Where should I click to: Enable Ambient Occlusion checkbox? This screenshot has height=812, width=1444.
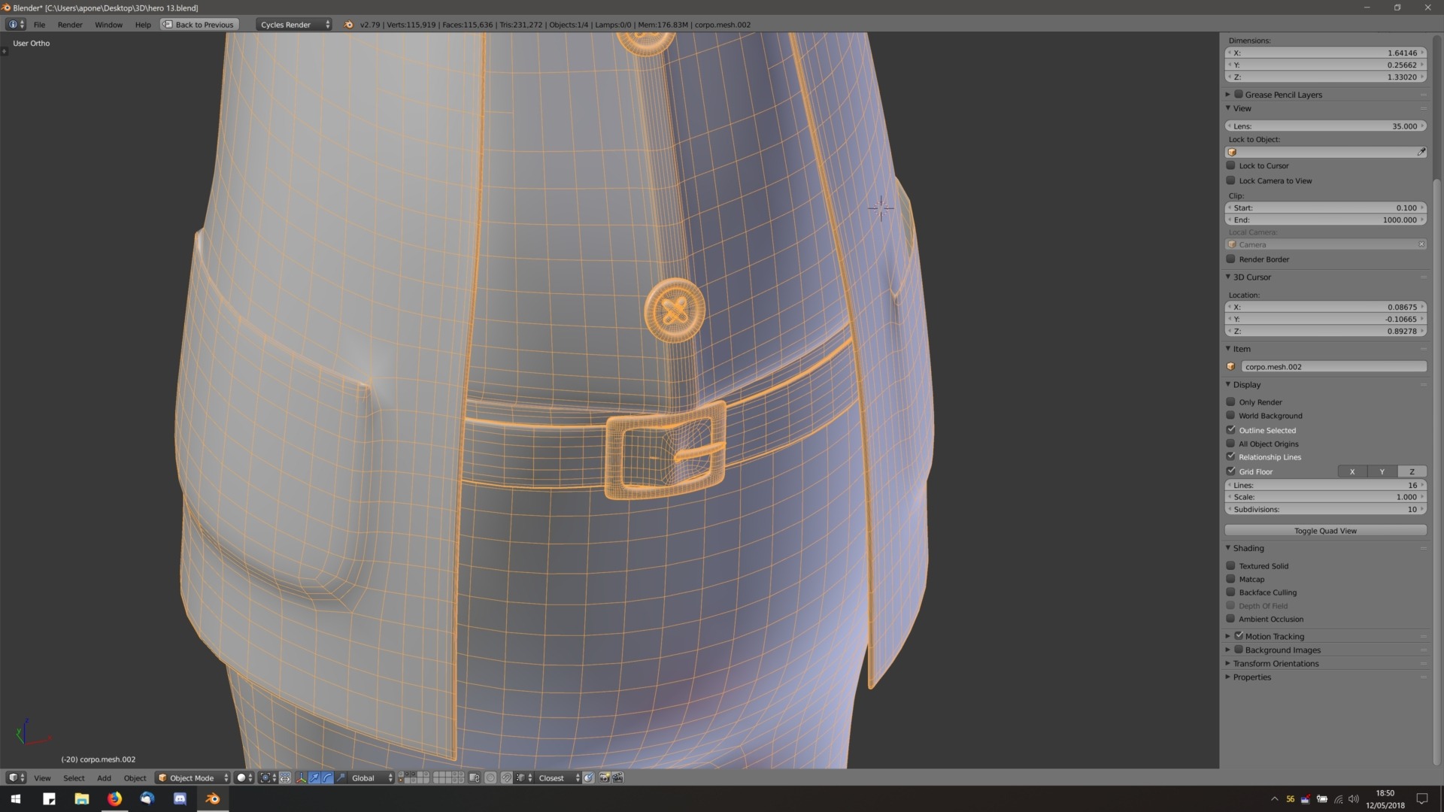click(1231, 619)
